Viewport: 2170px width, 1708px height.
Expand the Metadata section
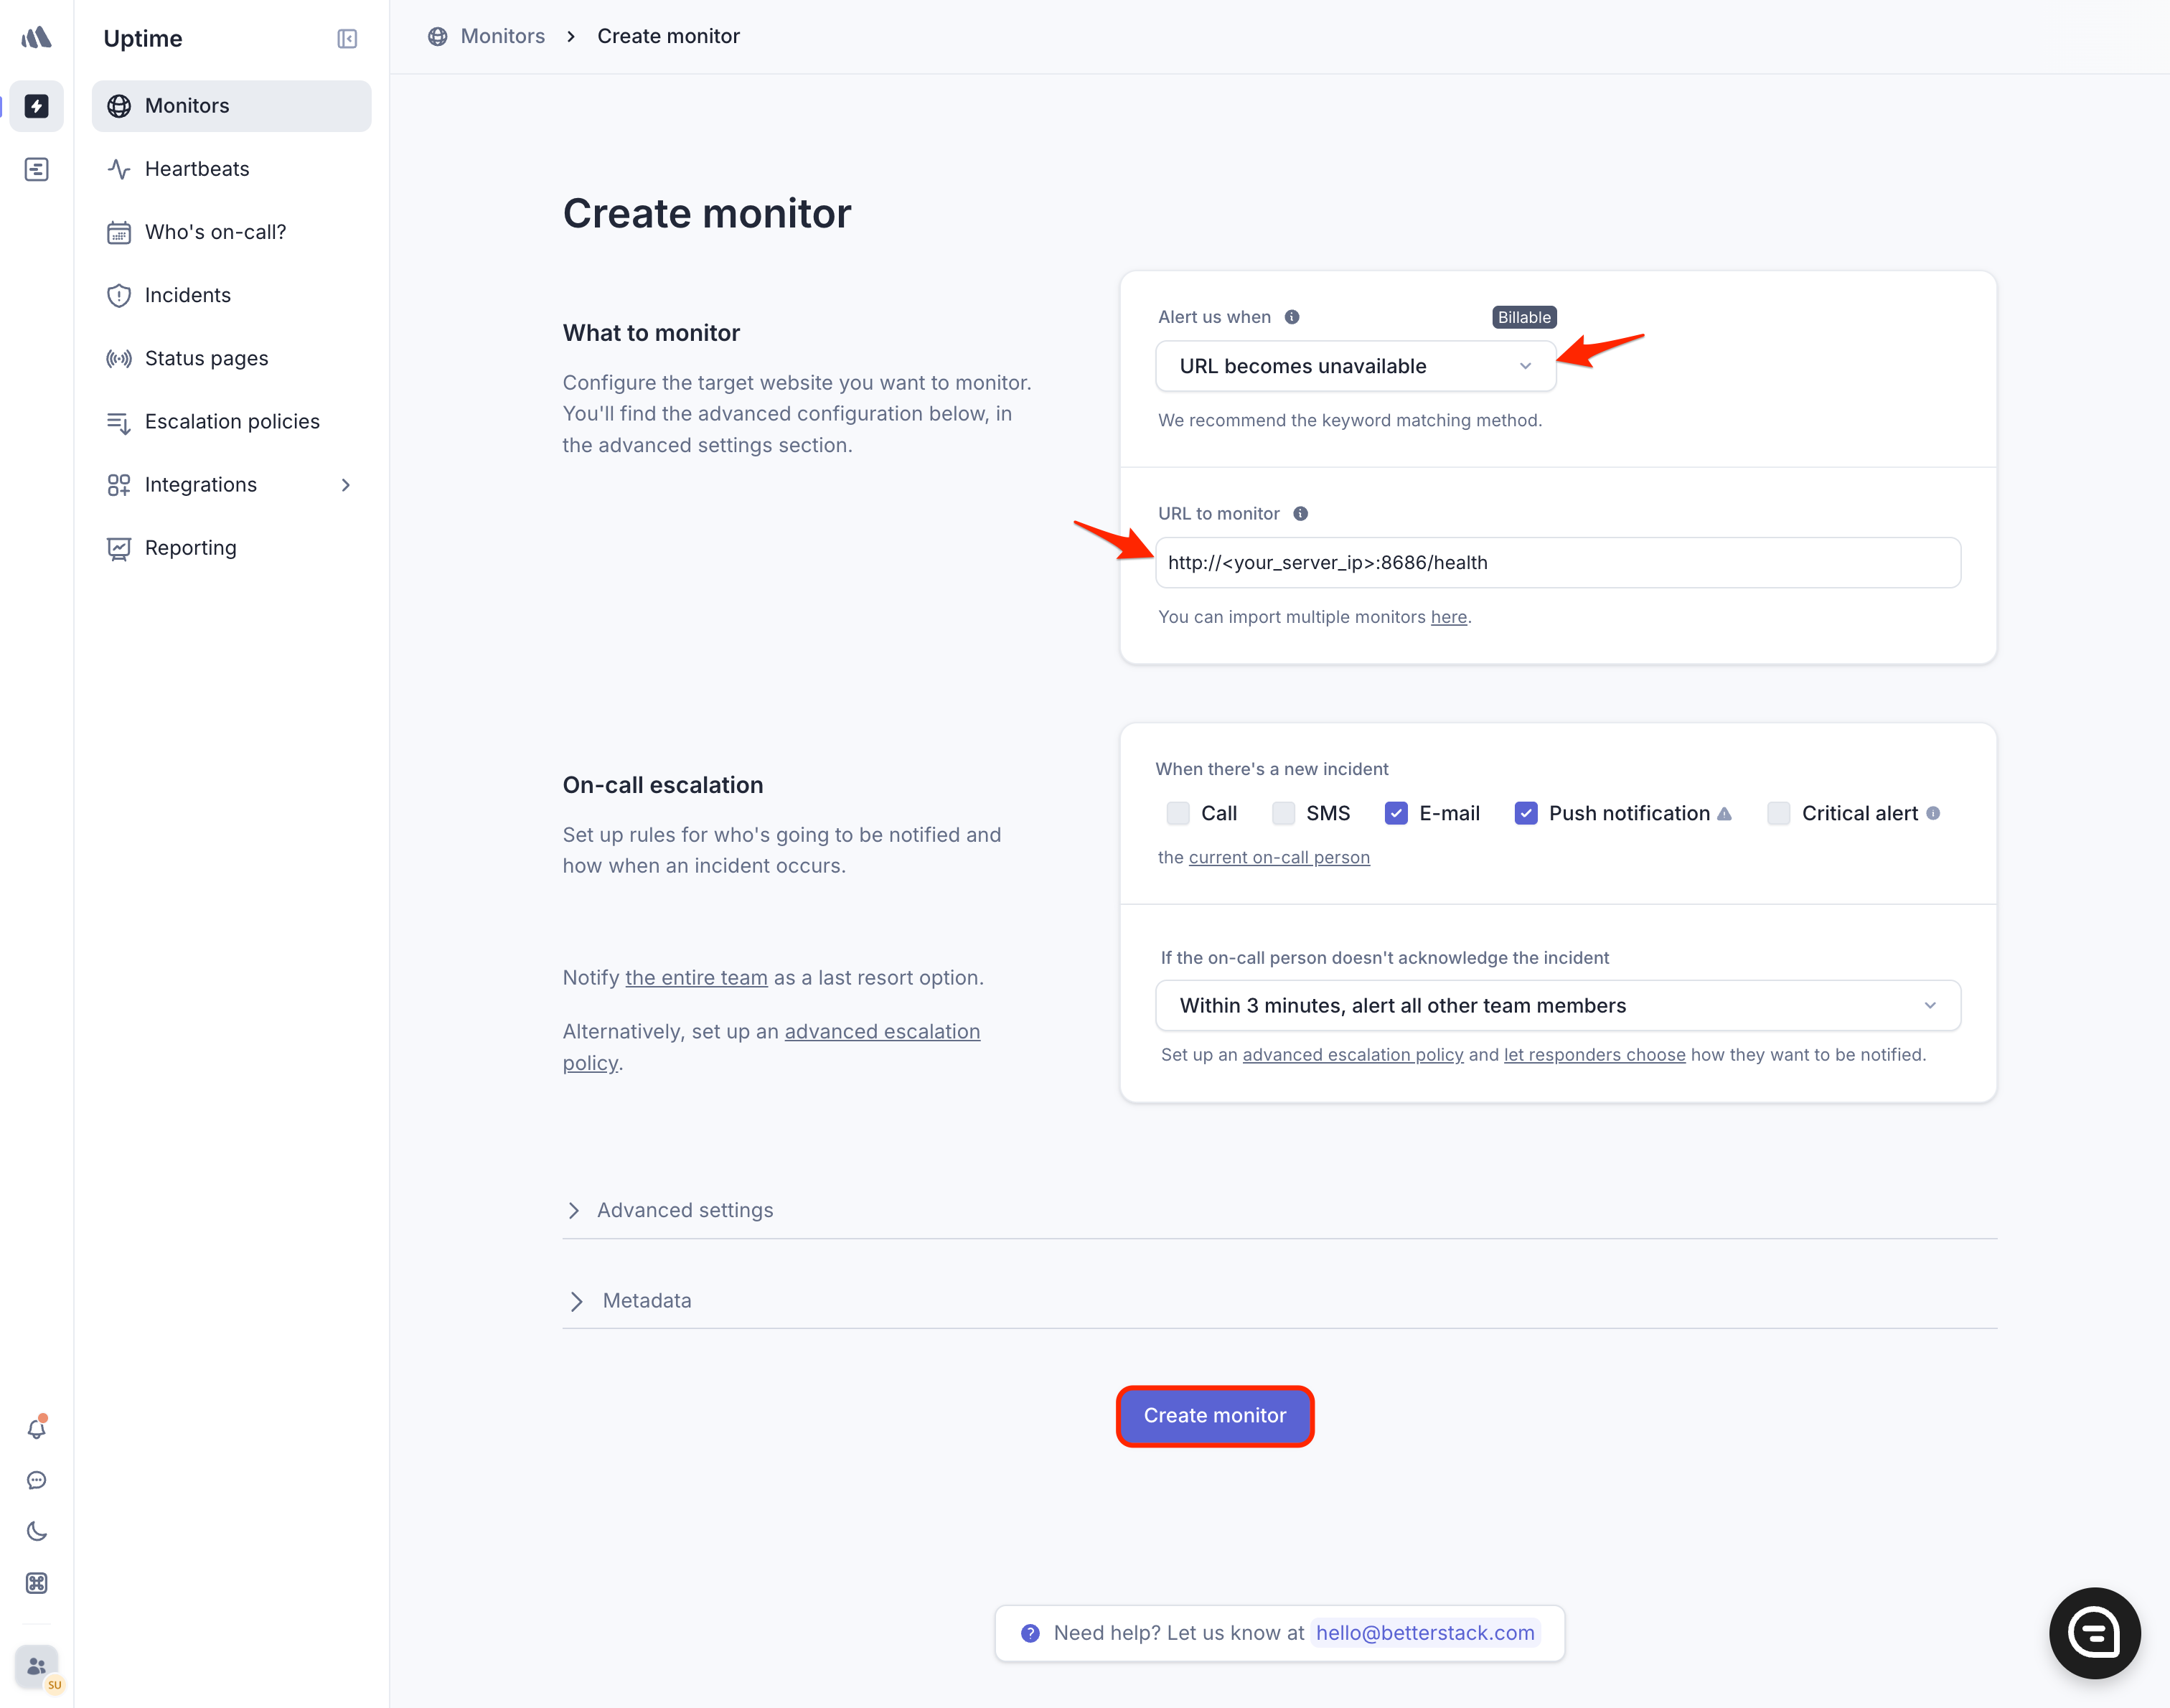click(x=647, y=1300)
